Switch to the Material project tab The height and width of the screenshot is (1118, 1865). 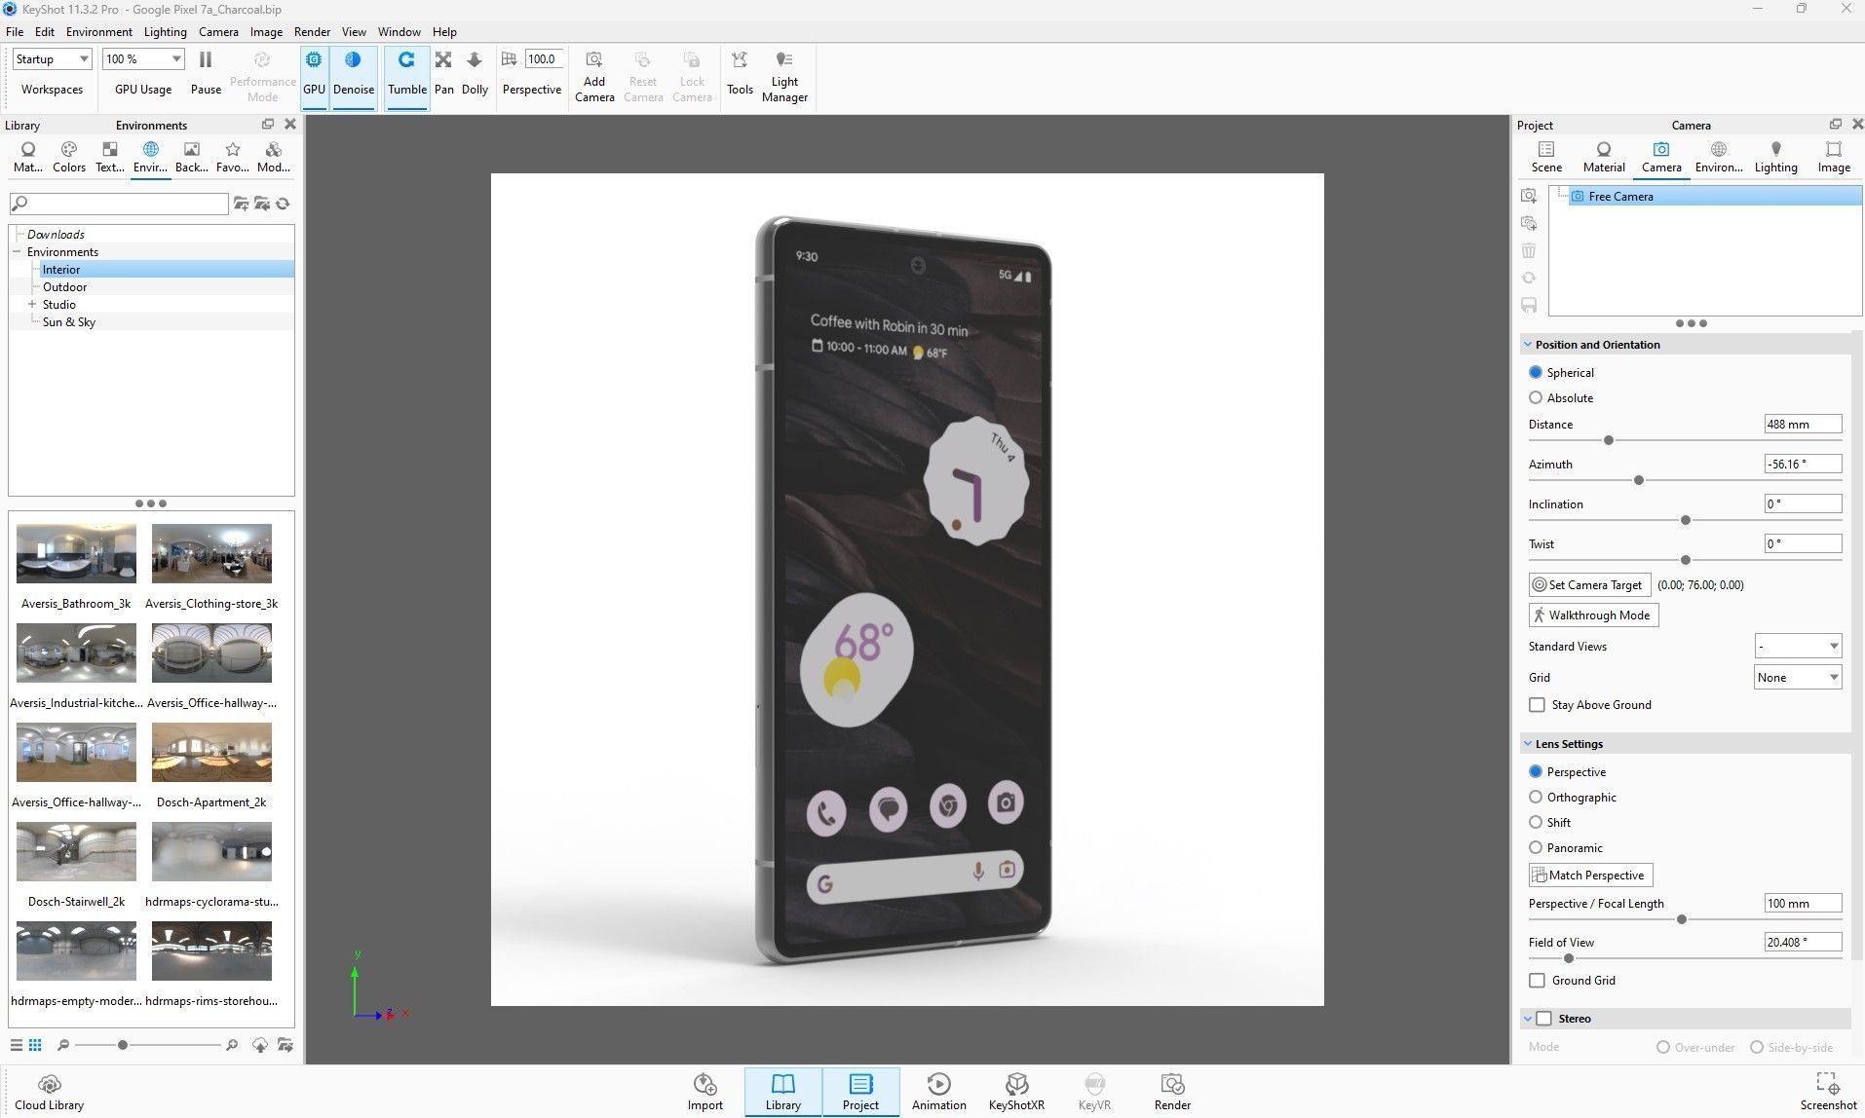coord(1603,157)
